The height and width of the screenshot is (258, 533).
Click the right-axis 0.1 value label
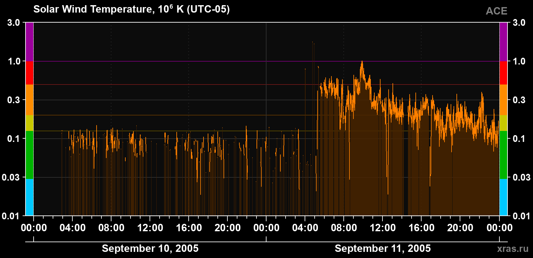click(519, 139)
